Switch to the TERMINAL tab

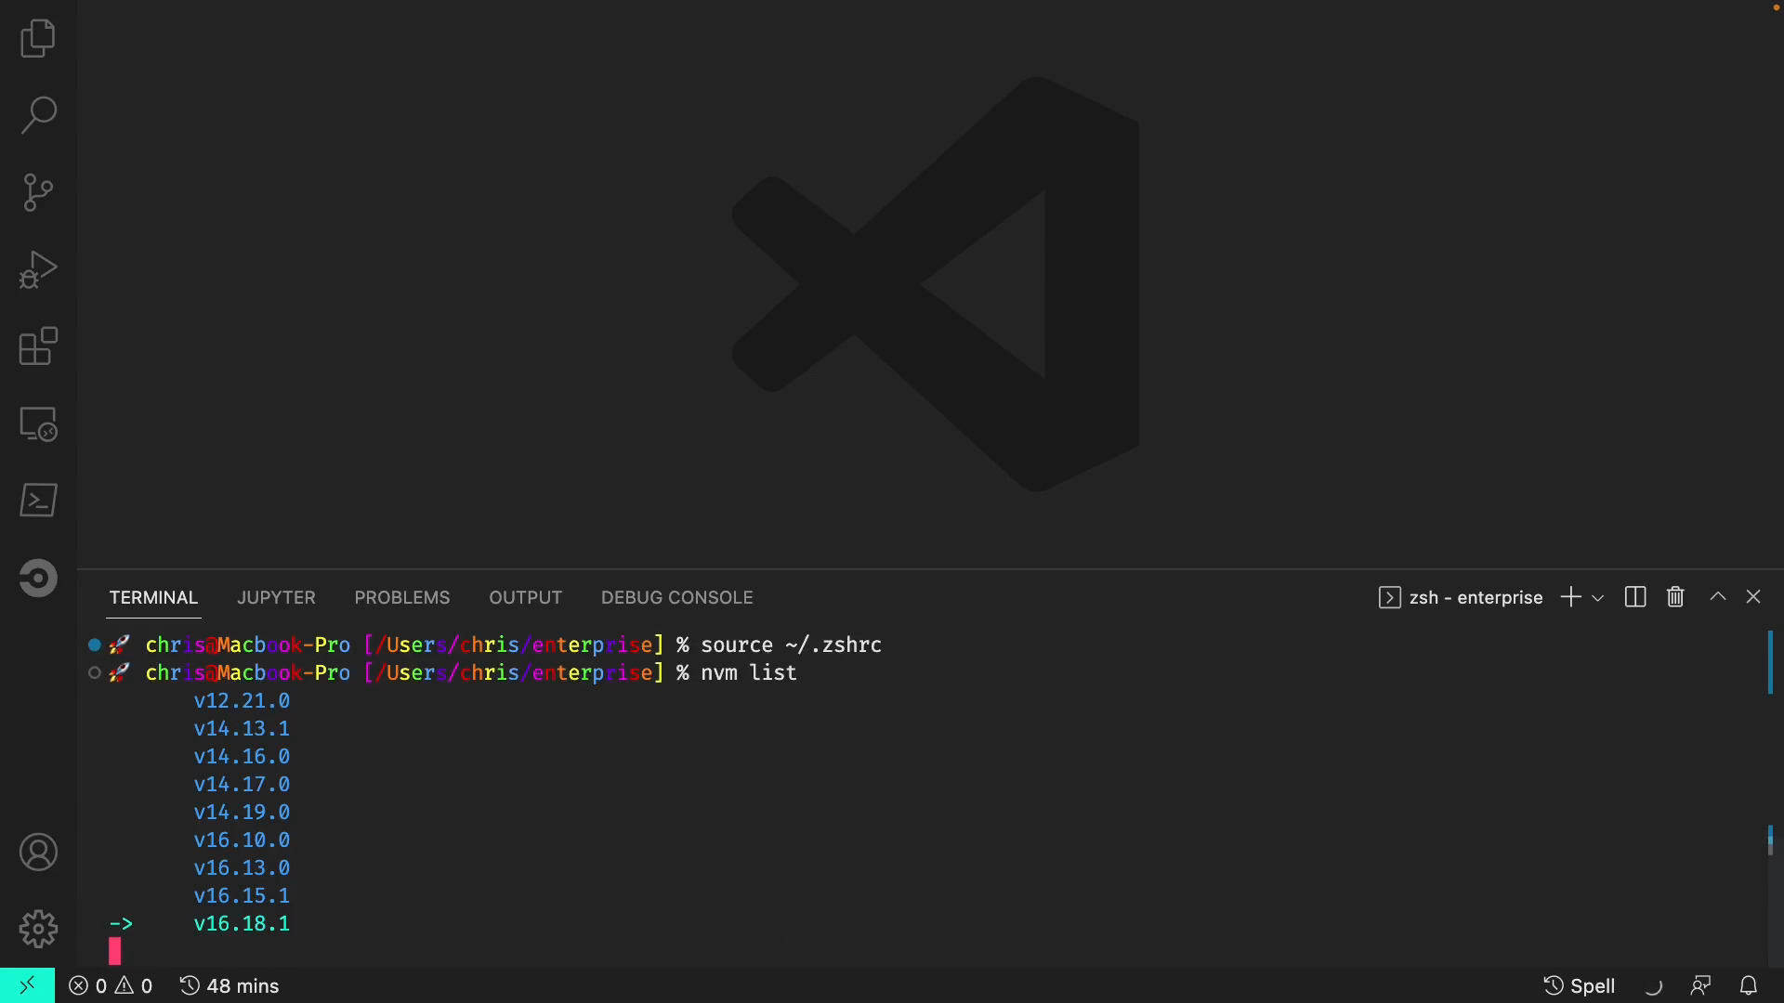pos(153,597)
